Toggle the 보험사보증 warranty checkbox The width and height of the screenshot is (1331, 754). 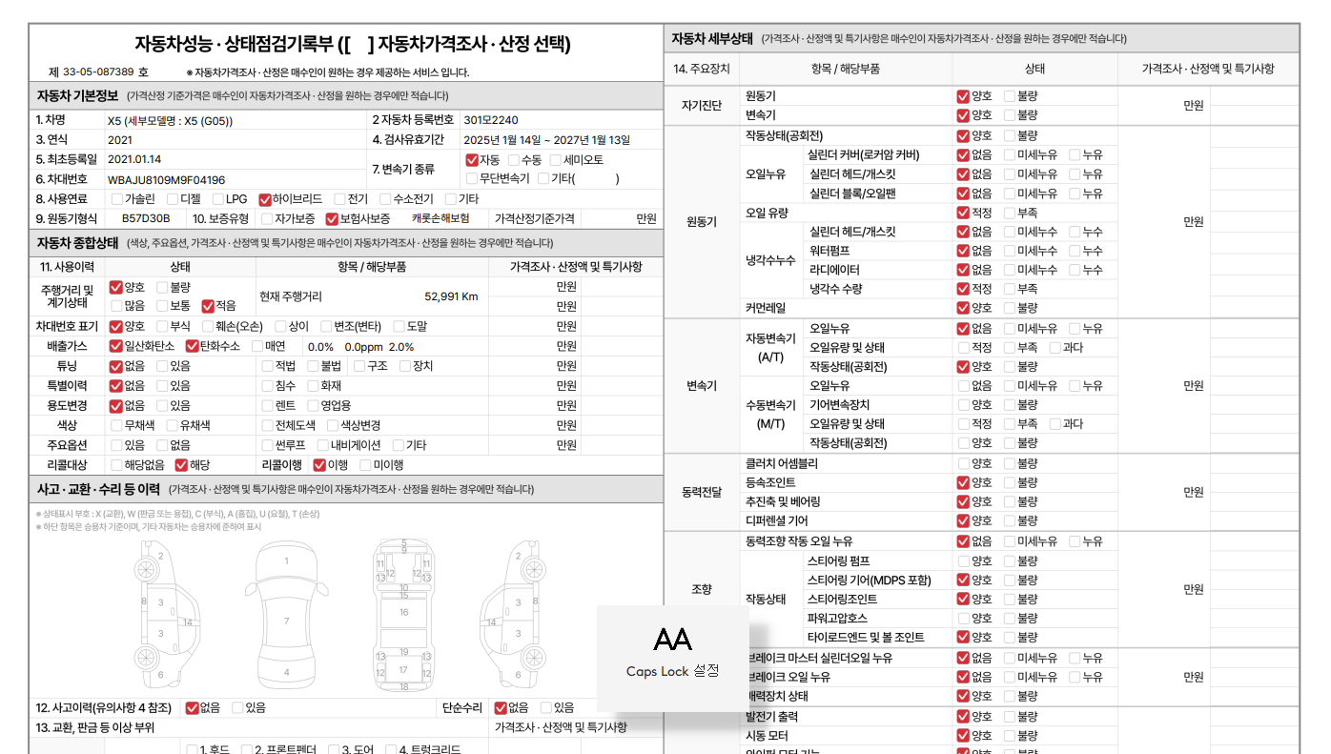point(332,218)
